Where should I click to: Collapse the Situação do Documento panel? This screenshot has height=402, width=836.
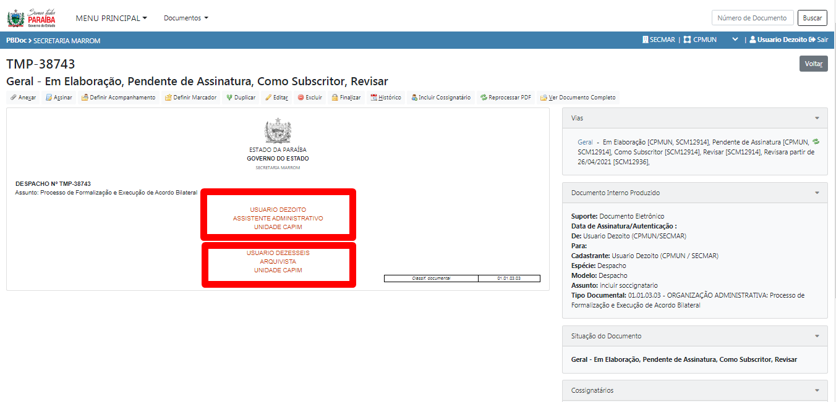[x=817, y=336]
